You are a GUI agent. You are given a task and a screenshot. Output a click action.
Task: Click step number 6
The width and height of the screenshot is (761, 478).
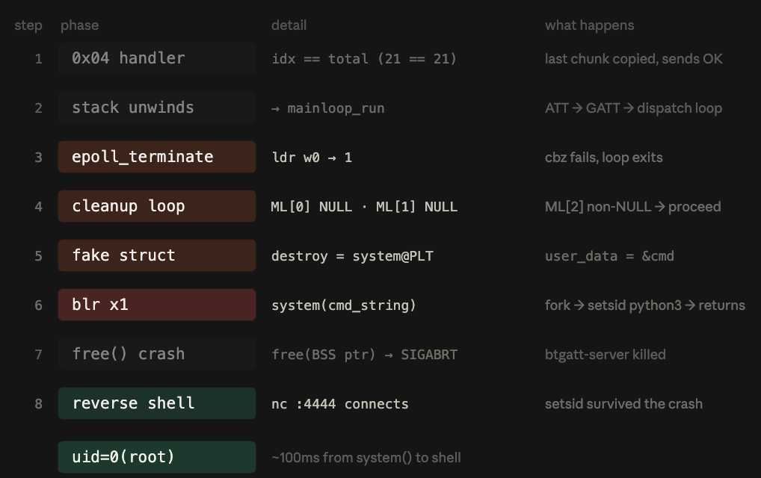pyautogui.click(x=38, y=305)
